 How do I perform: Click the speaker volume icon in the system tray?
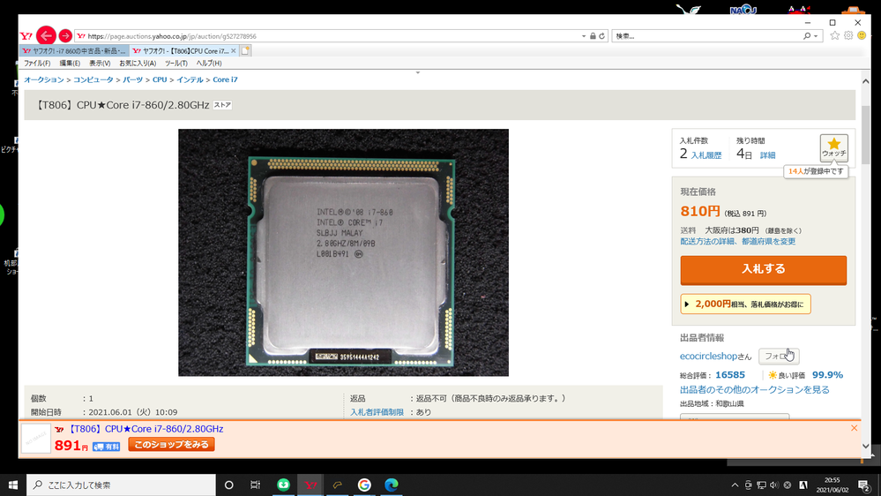(x=773, y=485)
